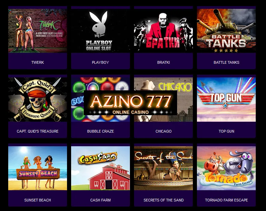Open the BRATKI text label
Image resolution: width=266 pixels, height=211 pixels.
tap(163, 62)
